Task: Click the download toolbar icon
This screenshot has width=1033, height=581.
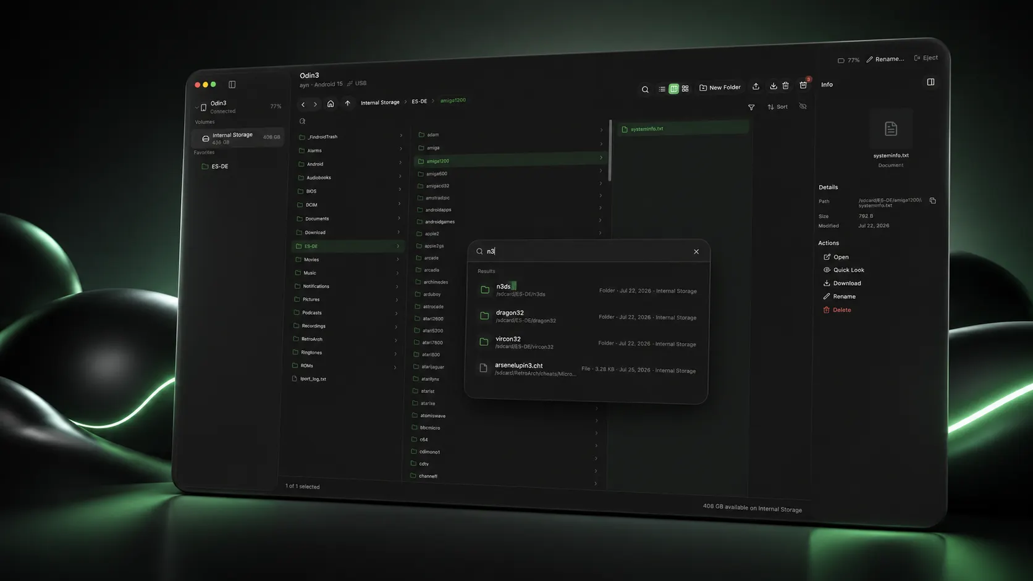Action: pyautogui.click(x=773, y=86)
